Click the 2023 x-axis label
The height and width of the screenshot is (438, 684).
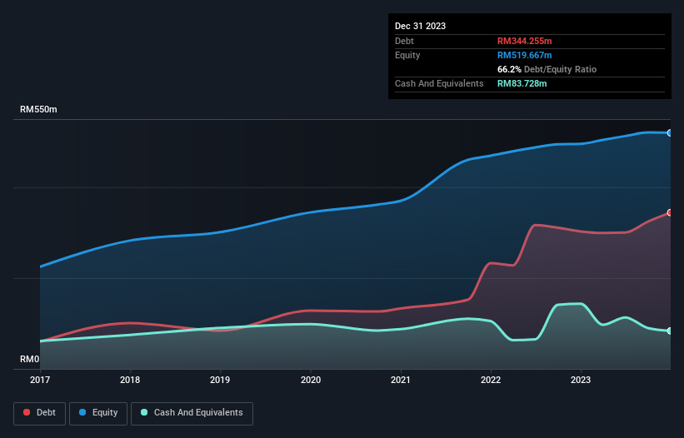tap(581, 380)
